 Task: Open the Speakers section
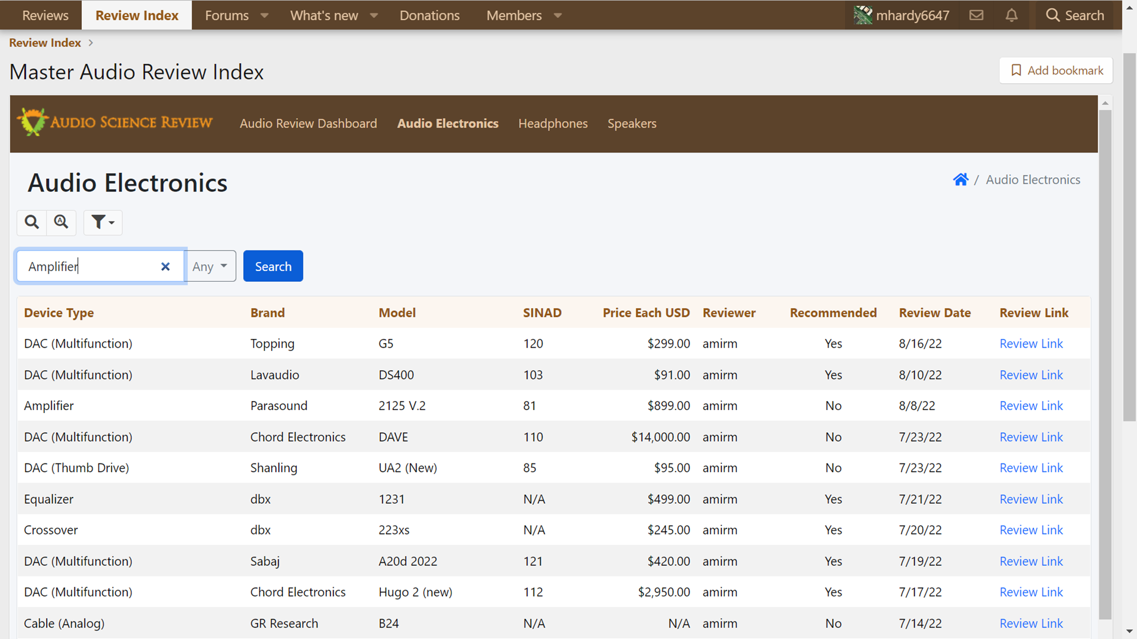point(632,123)
